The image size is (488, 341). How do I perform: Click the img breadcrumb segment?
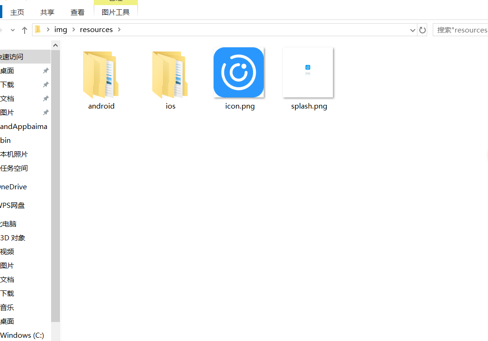pyautogui.click(x=61, y=30)
